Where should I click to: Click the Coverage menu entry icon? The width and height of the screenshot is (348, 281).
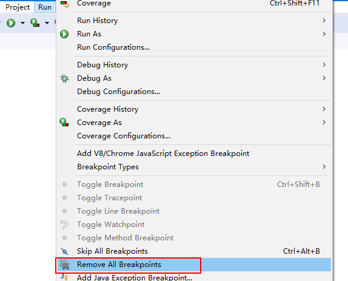point(65,4)
